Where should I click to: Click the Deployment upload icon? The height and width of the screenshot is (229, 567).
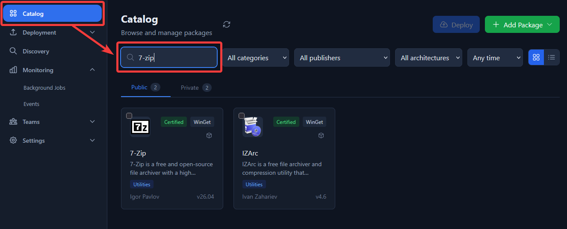(x=13, y=32)
